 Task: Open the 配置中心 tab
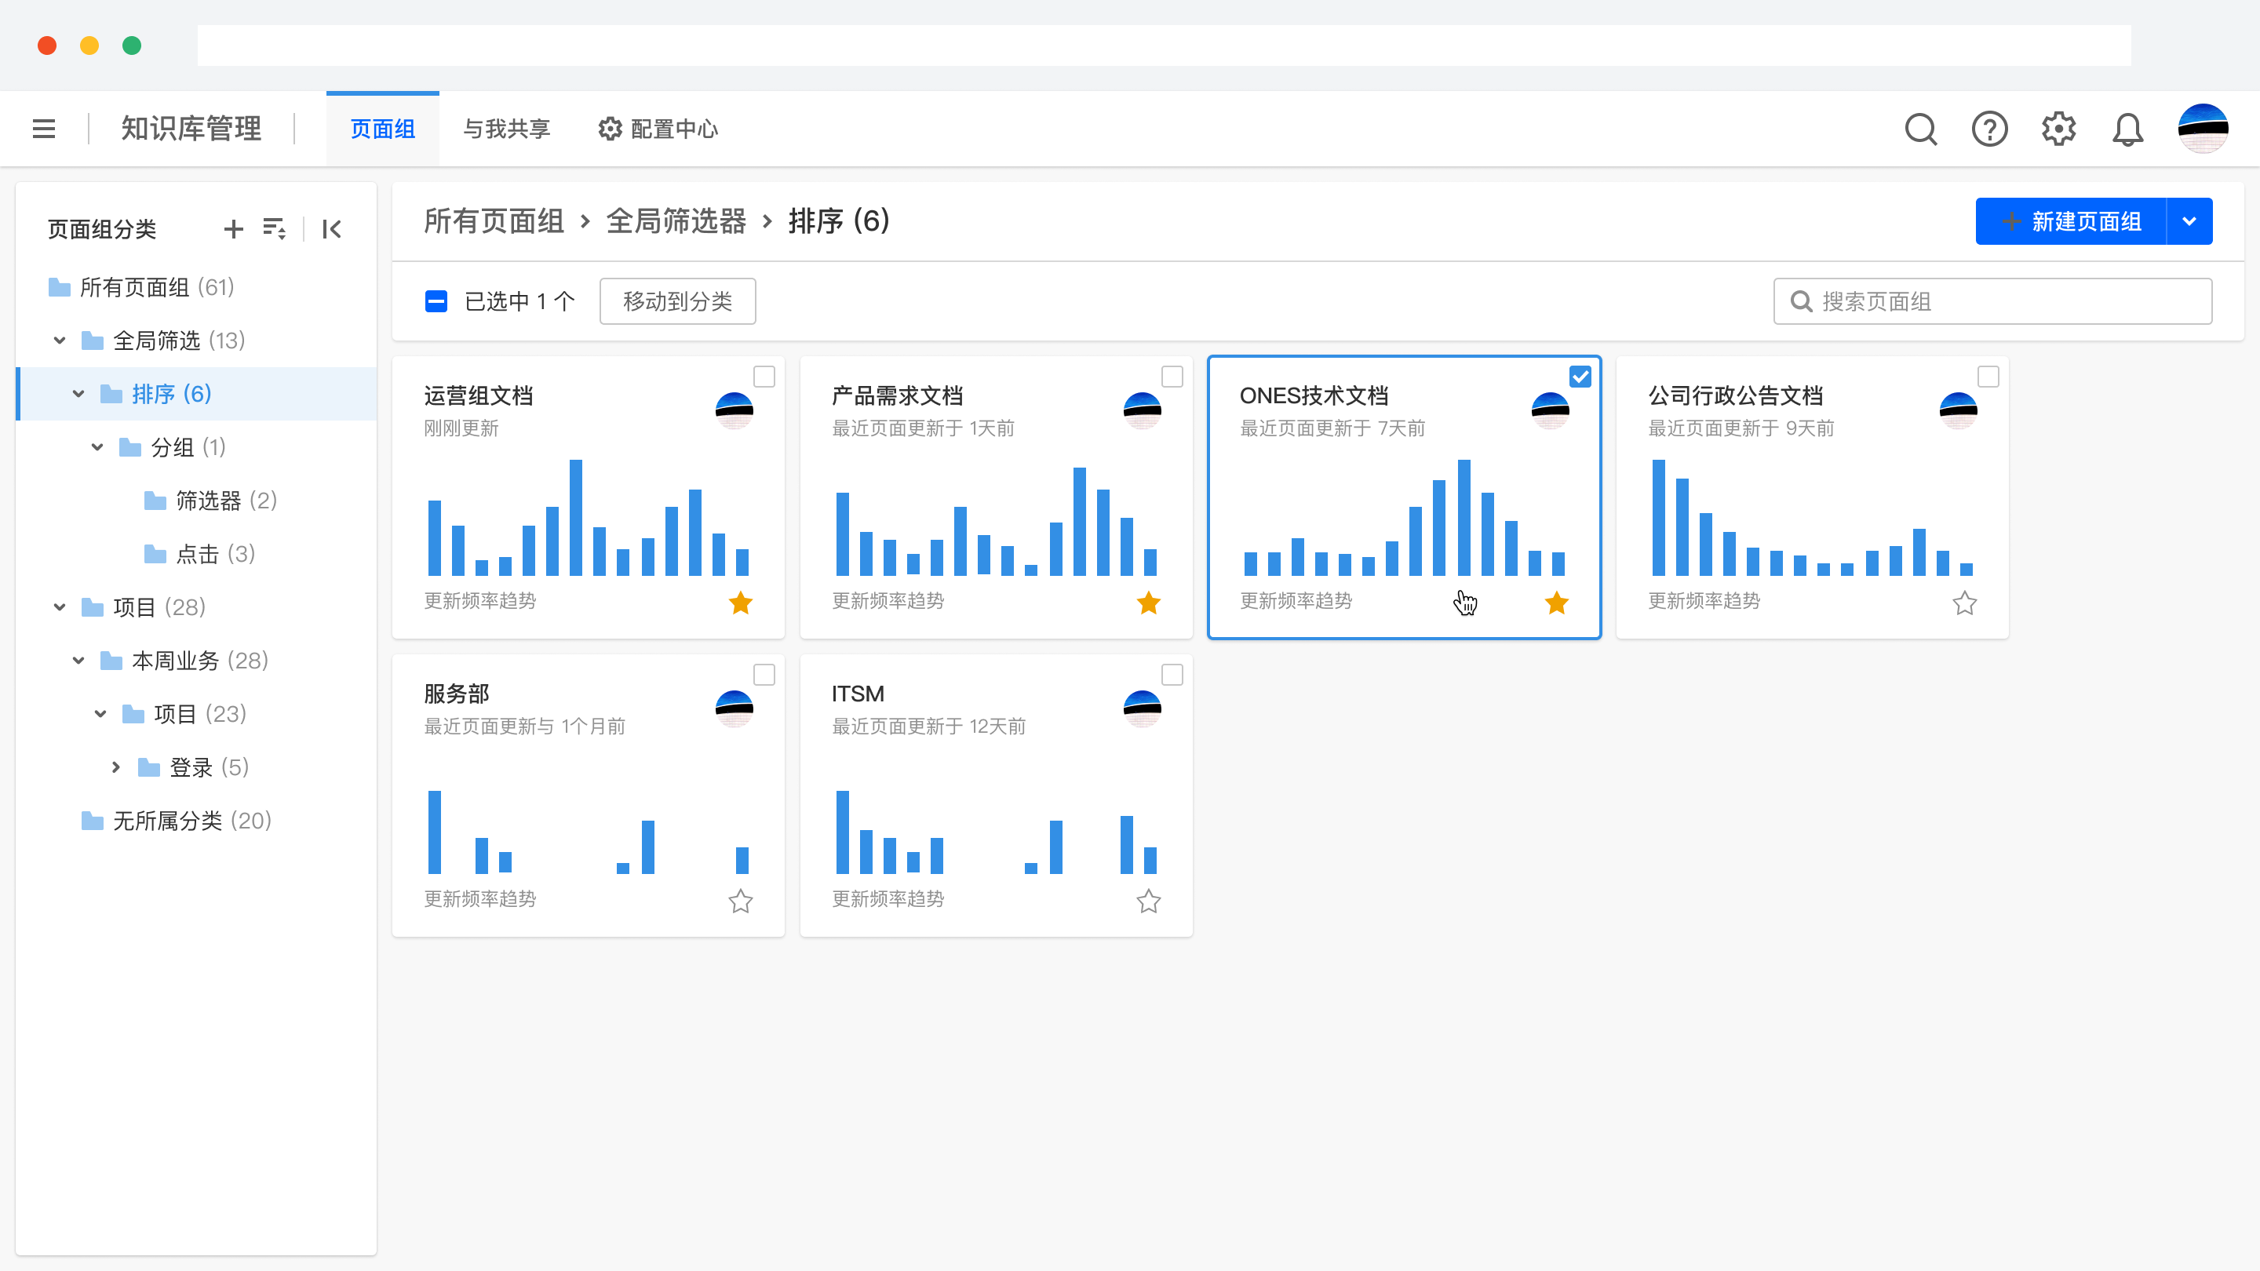pyautogui.click(x=658, y=129)
